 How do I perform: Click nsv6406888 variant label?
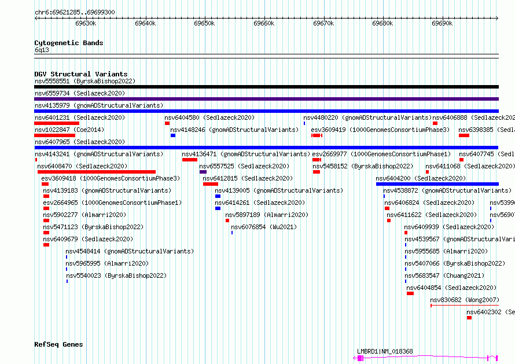pos(473,117)
